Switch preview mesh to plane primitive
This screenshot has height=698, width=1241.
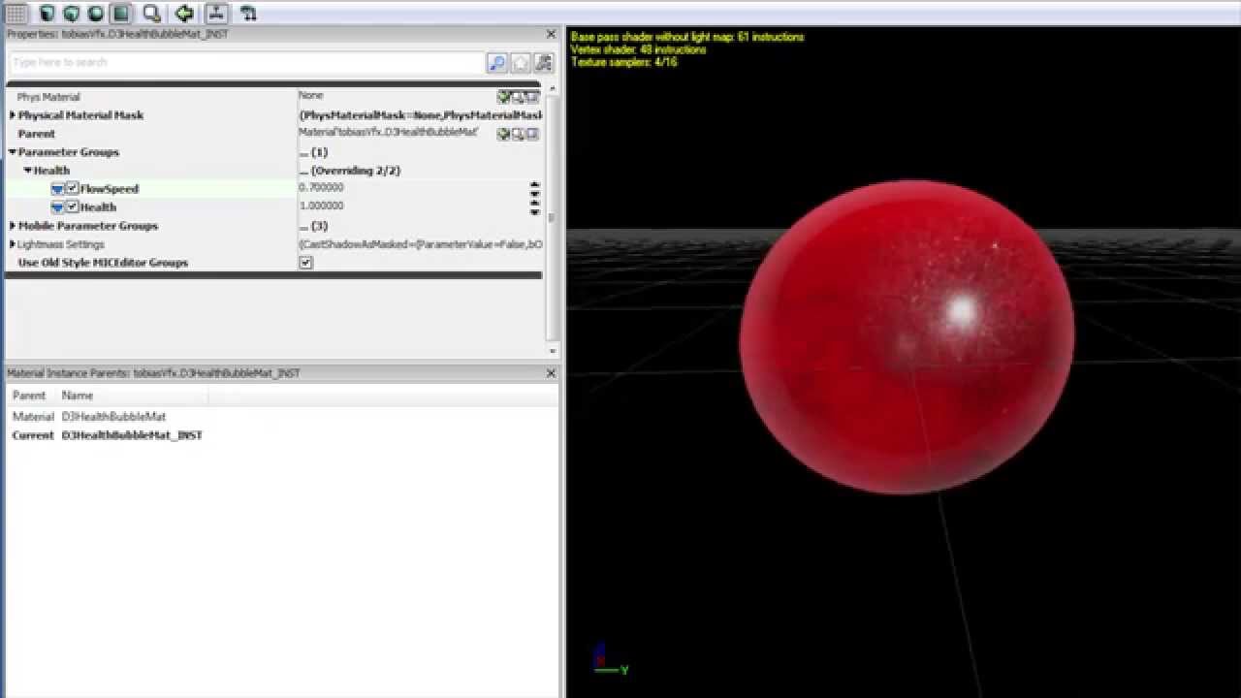(x=120, y=14)
